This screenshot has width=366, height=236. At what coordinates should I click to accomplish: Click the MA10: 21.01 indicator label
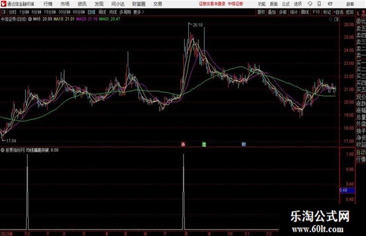(64, 19)
